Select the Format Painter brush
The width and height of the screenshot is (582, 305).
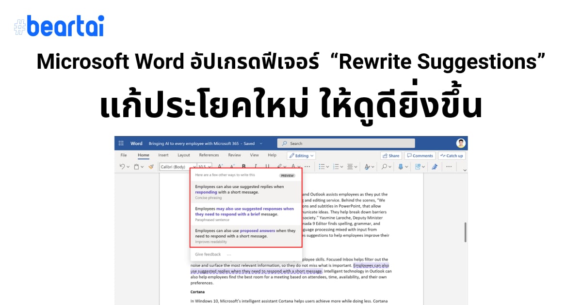151,167
